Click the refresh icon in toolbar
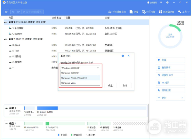The width and height of the screenshot is (192, 140). [6, 12]
